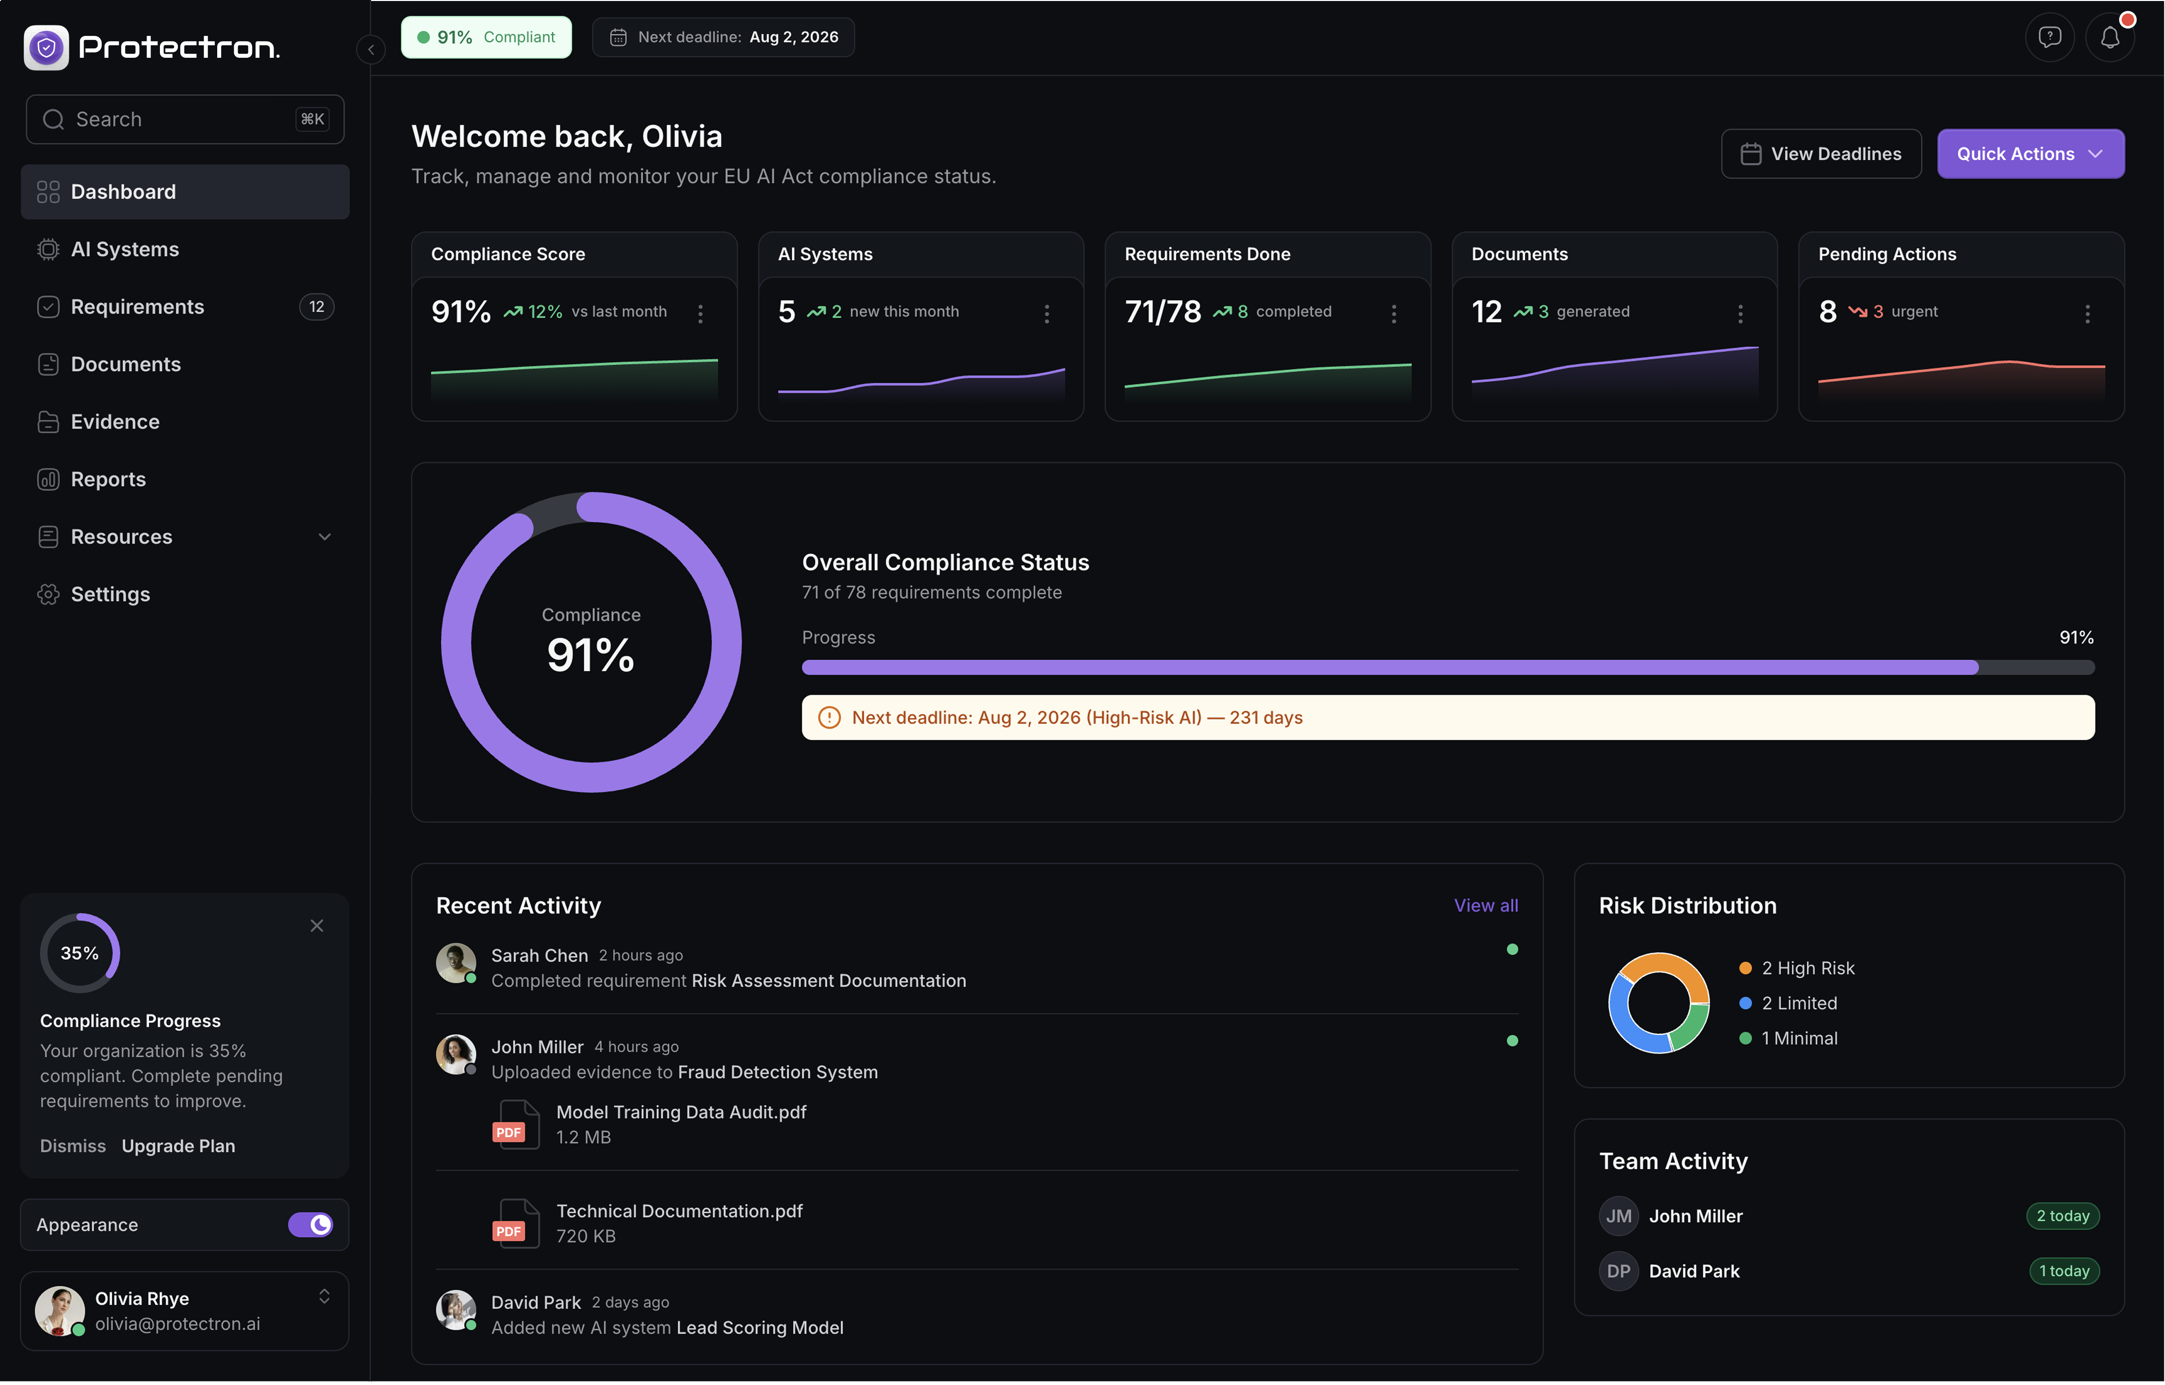Image resolution: width=2165 pixels, height=1385 pixels.
Task: Open Settings from the sidebar
Action: (110, 594)
